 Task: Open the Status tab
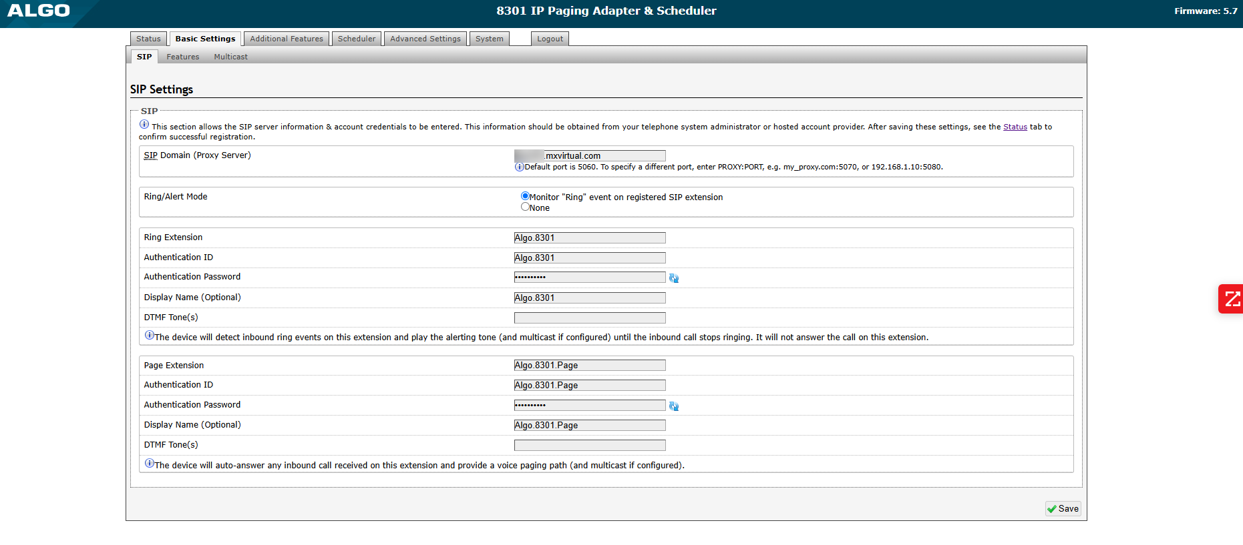click(148, 39)
